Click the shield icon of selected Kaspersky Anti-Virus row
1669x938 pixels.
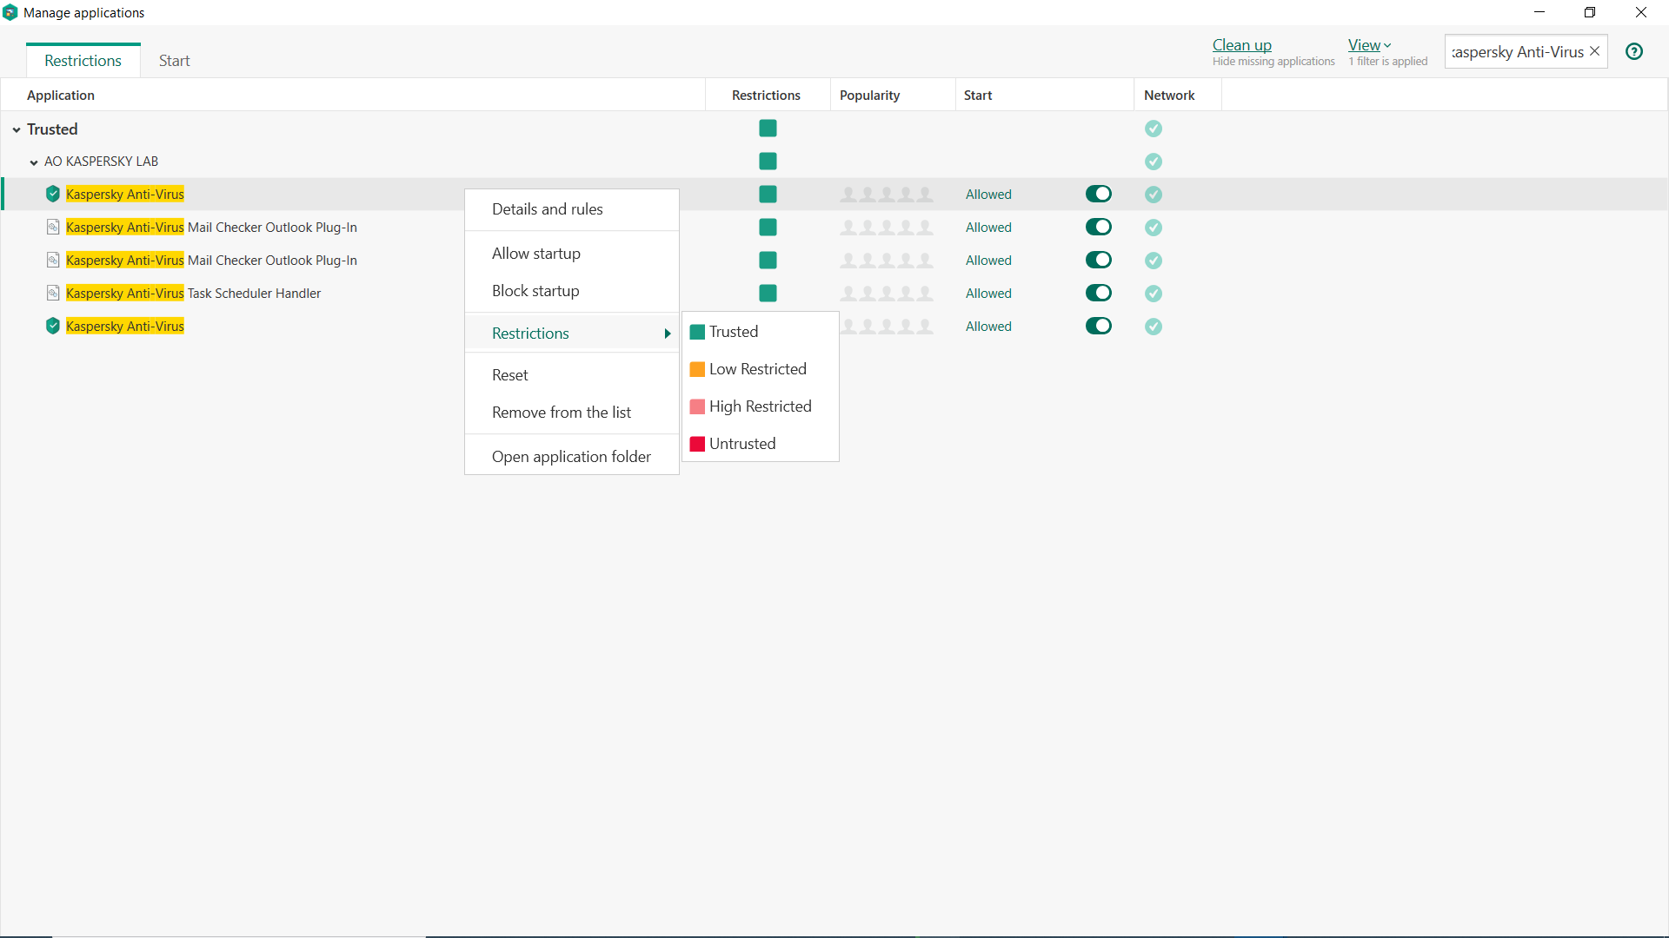click(x=53, y=194)
